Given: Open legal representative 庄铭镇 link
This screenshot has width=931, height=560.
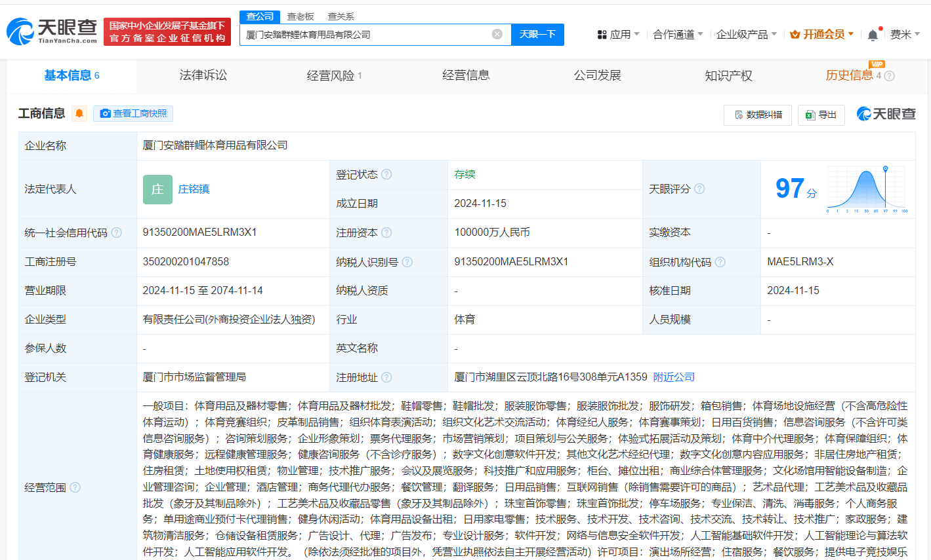Looking at the screenshot, I should pyautogui.click(x=194, y=189).
